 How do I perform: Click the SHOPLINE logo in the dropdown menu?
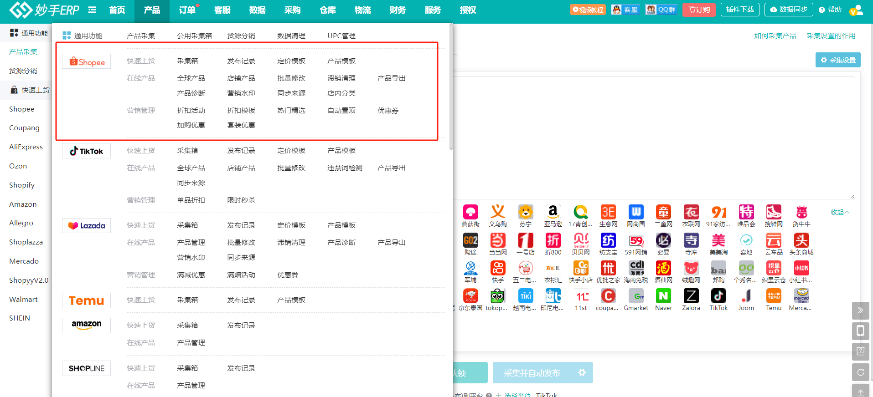click(86, 368)
